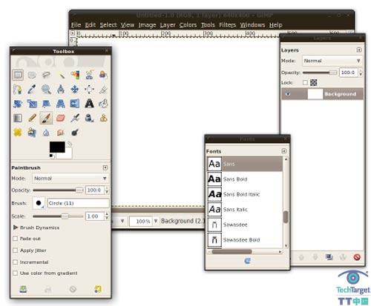Select the Shear tool

pyautogui.click(x=46, y=104)
